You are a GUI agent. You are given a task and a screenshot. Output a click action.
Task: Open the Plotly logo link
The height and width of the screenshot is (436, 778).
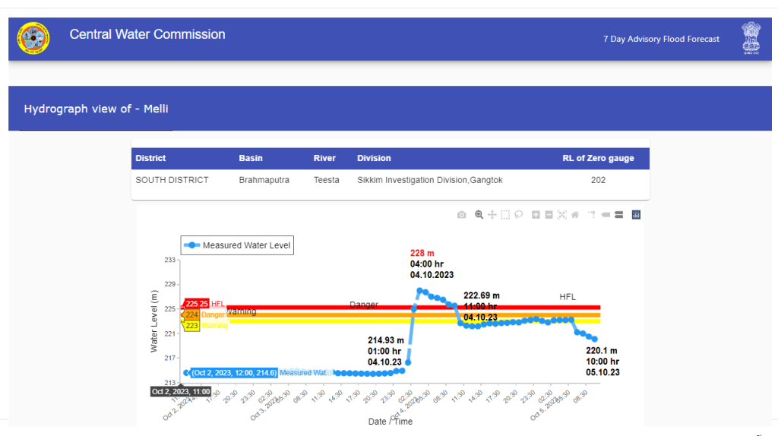pos(637,215)
